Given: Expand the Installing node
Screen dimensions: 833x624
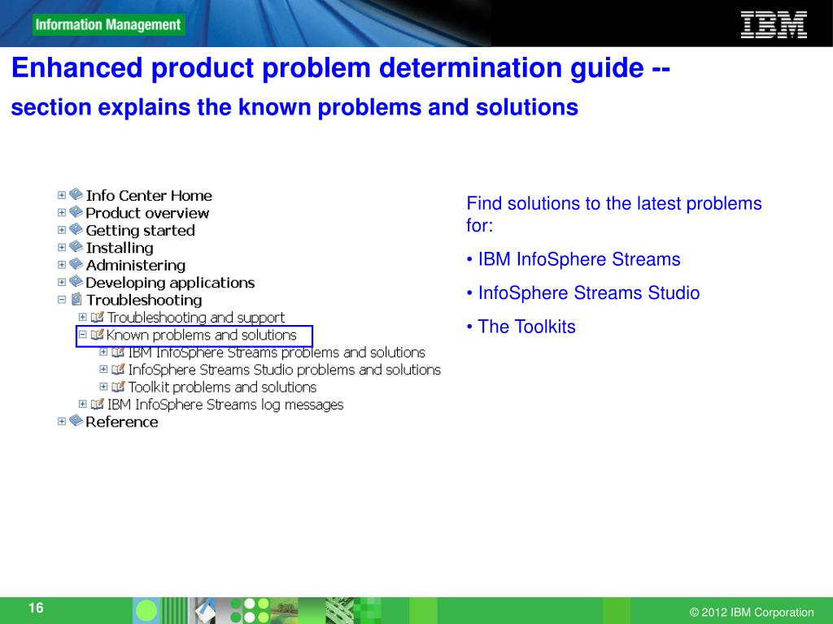Looking at the screenshot, I should pos(62,247).
